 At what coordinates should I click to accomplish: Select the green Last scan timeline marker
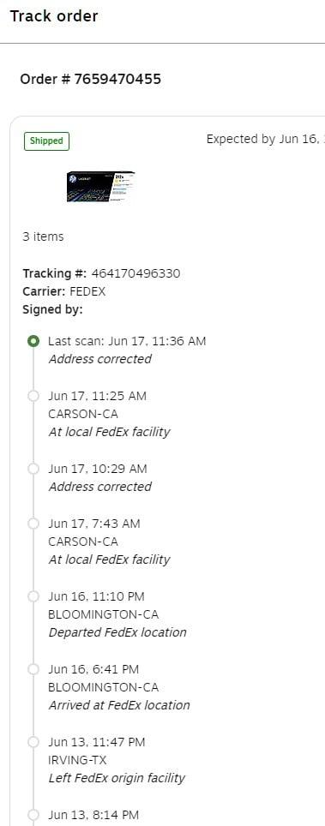tap(33, 341)
